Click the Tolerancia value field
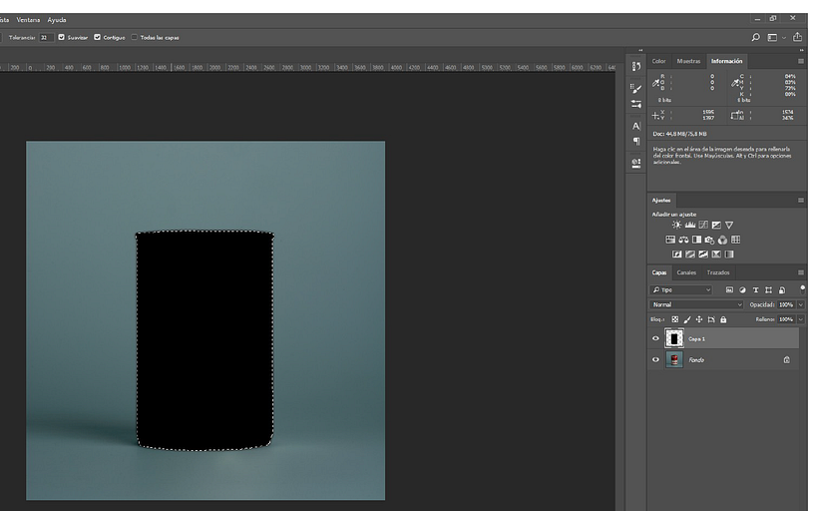Screen dimensions: 818x511 [x=46, y=38]
